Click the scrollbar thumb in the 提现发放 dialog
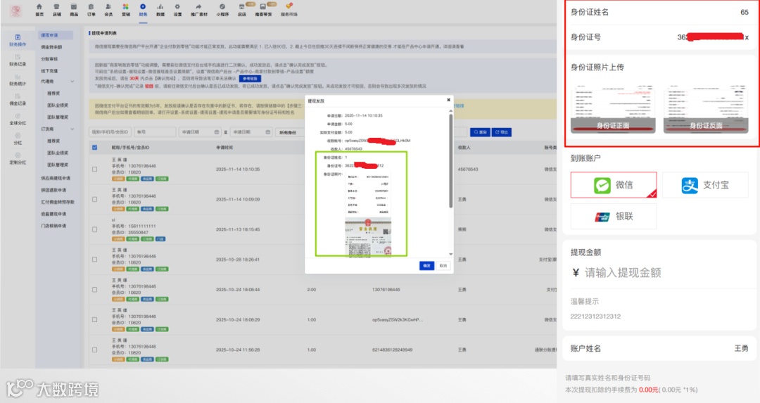The image size is (760, 403). 451,160
